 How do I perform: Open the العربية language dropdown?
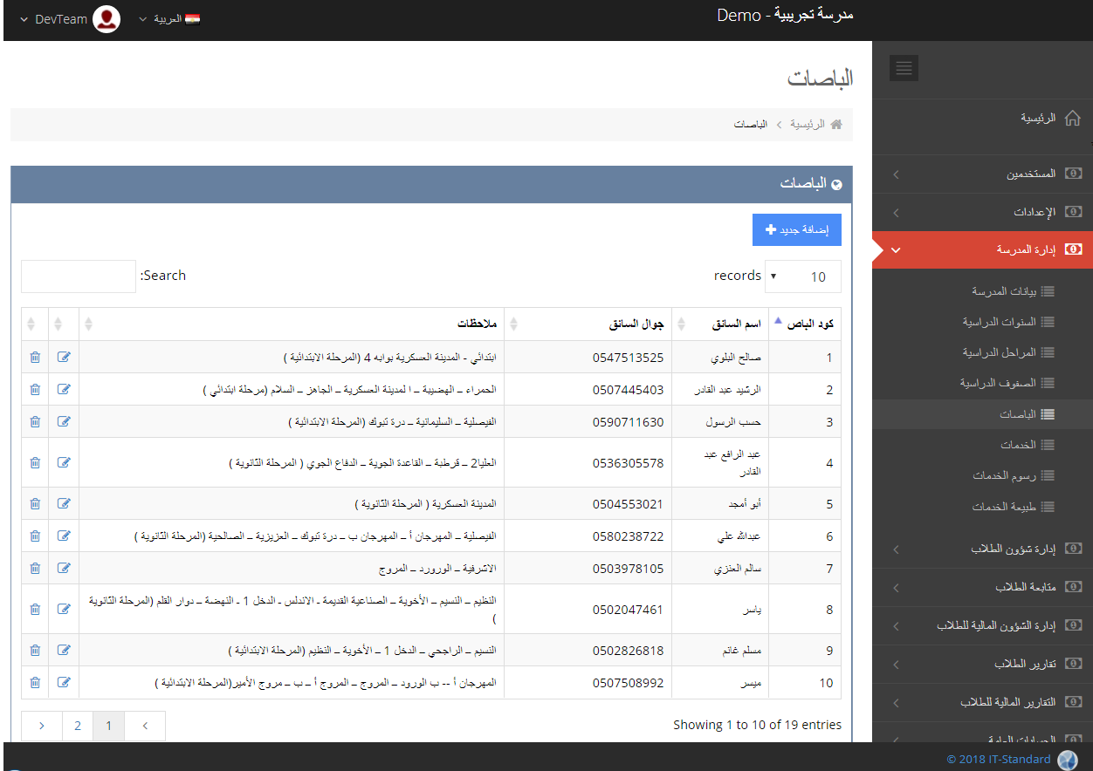pyautogui.click(x=169, y=19)
